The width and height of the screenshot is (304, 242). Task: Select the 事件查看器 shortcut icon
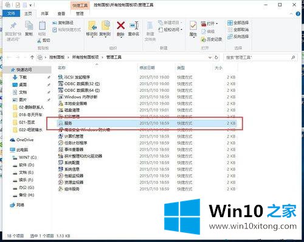pyautogui.click(x=61, y=150)
